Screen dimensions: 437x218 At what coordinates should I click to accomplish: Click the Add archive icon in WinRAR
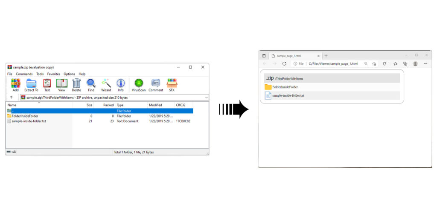(16, 84)
